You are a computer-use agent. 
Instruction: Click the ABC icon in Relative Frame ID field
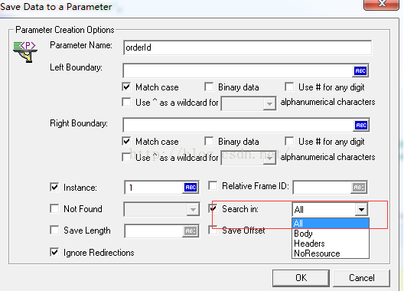pyautogui.click(x=358, y=188)
